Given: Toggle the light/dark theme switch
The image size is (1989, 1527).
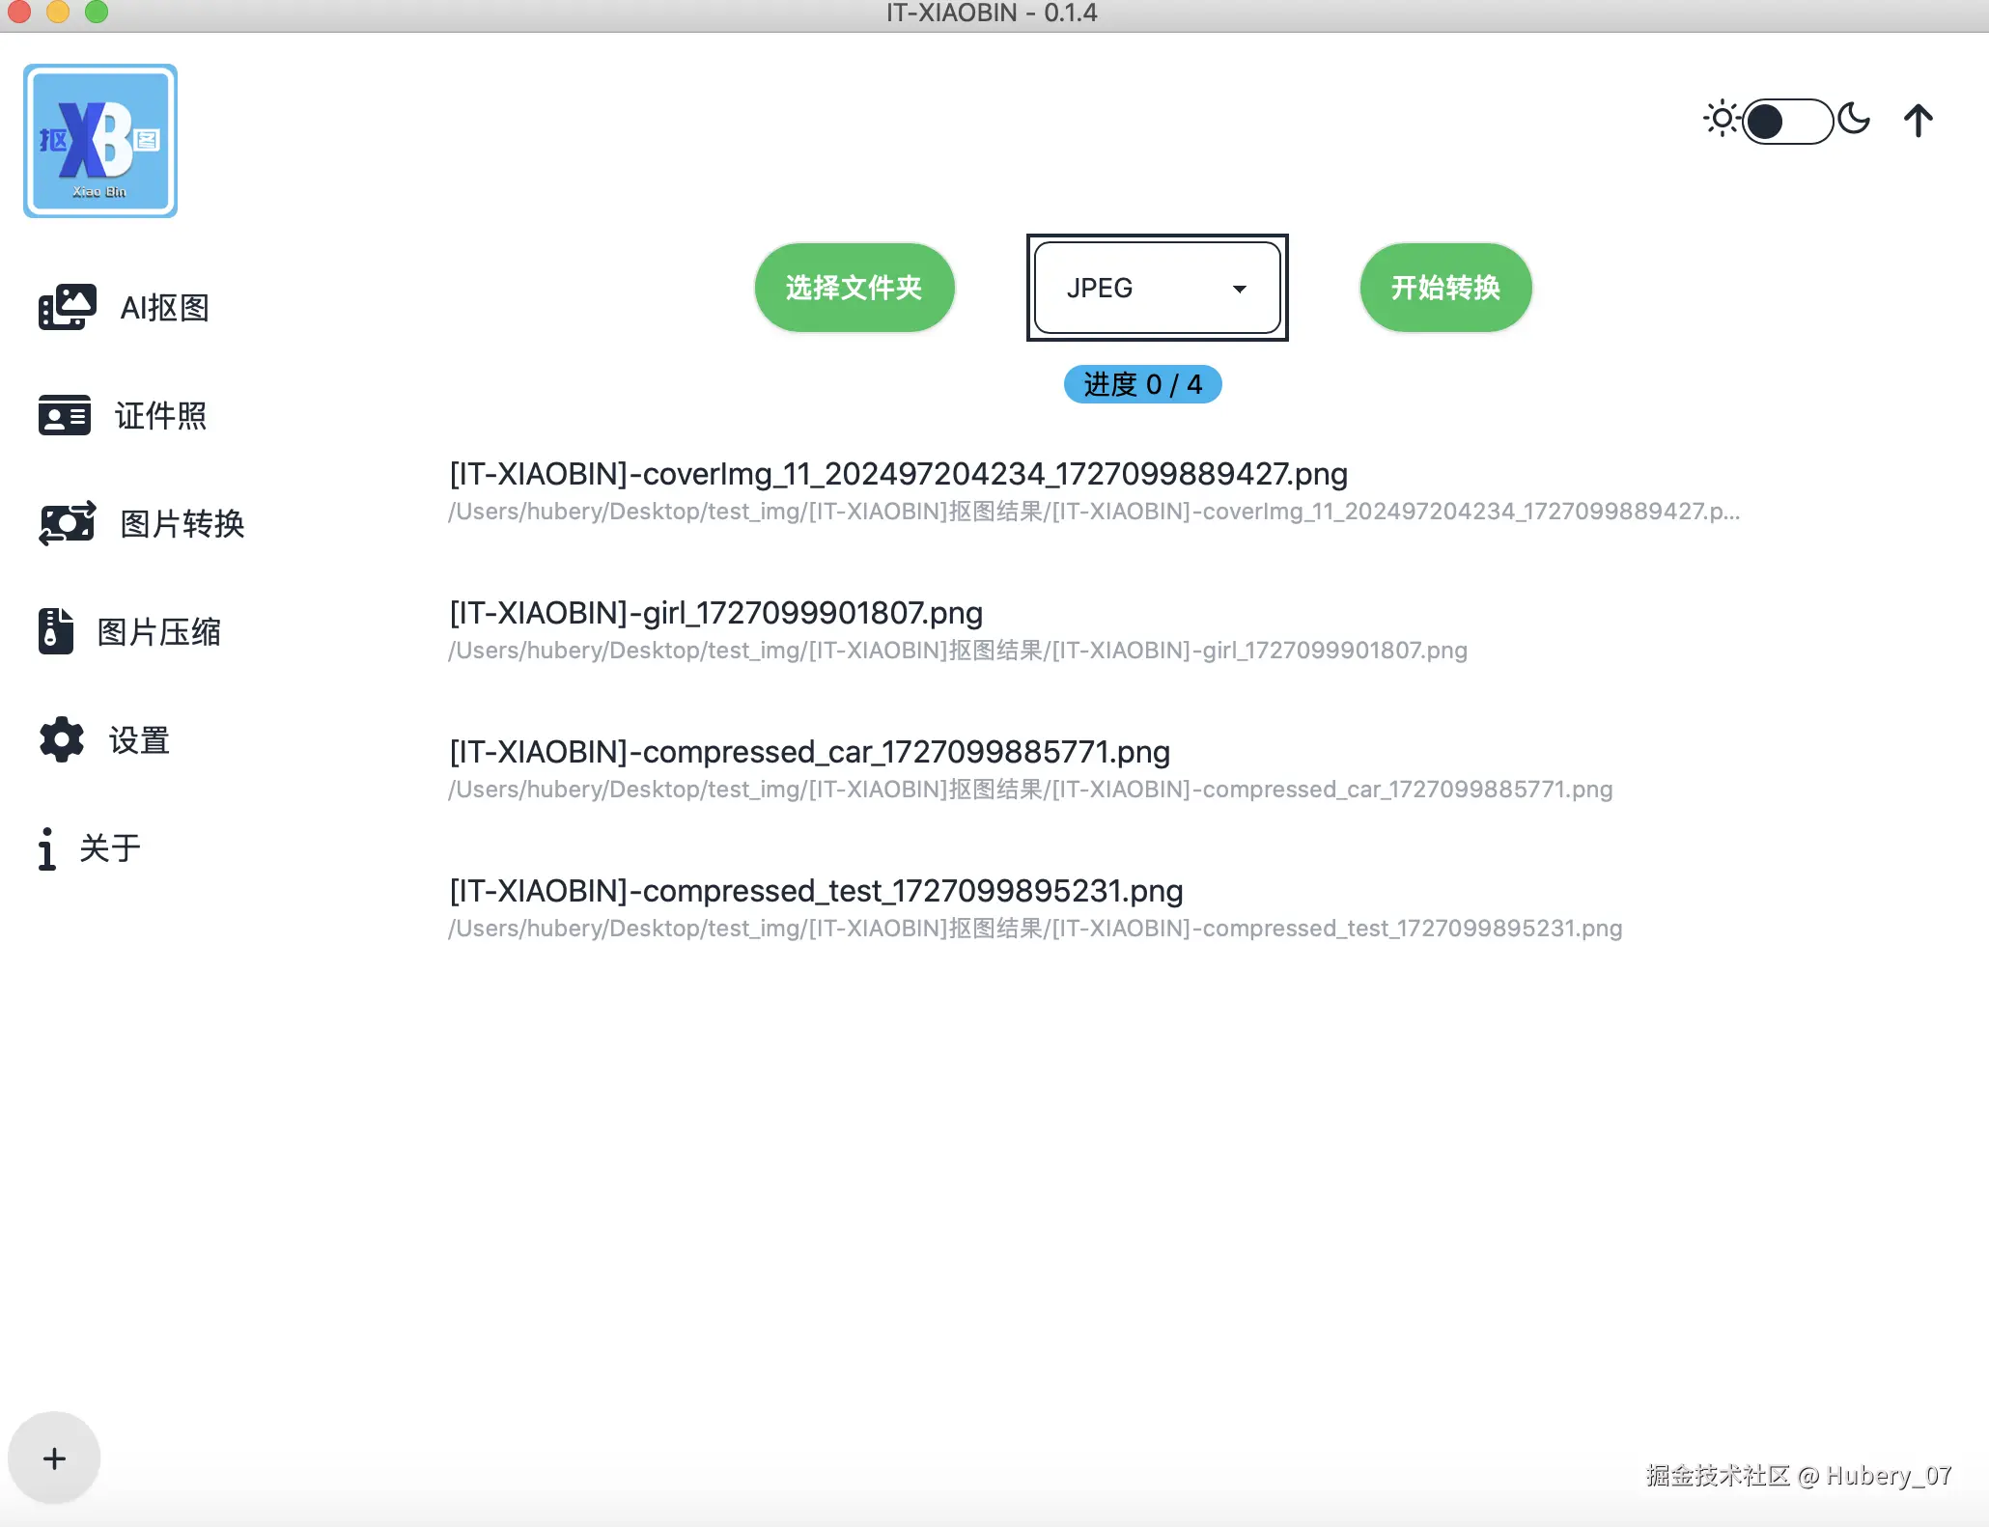Looking at the screenshot, I should click(x=1787, y=122).
